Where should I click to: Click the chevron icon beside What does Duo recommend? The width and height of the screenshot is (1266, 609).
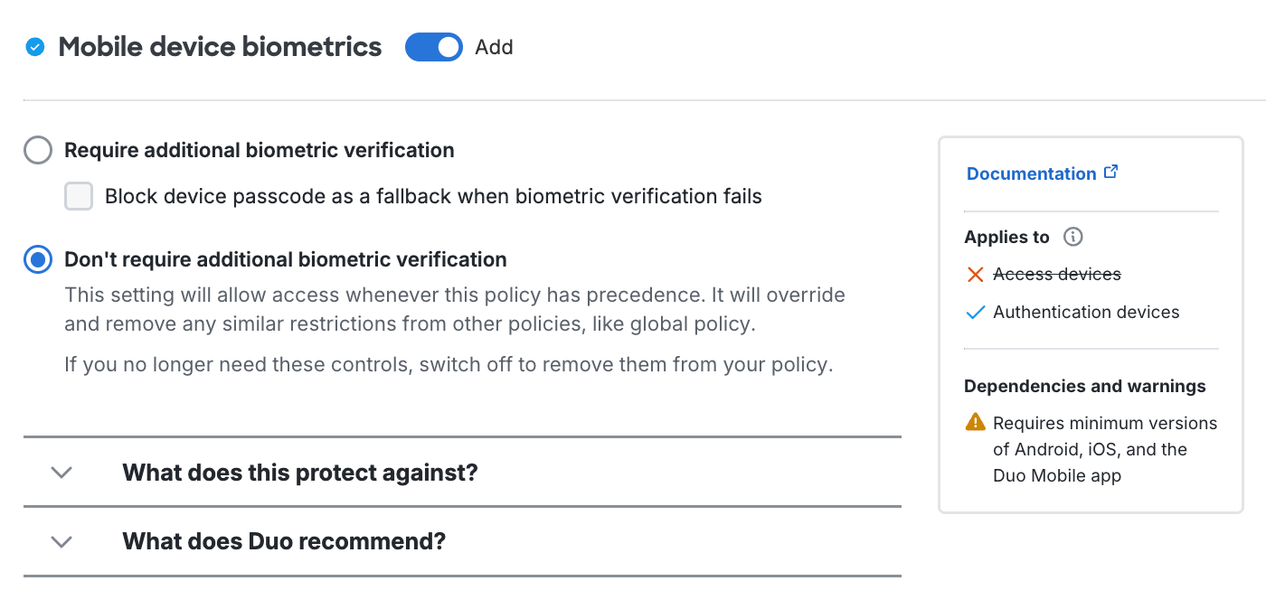61,541
